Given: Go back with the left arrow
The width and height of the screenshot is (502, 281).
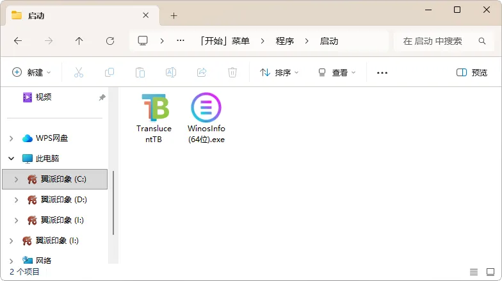Looking at the screenshot, I should (x=18, y=41).
